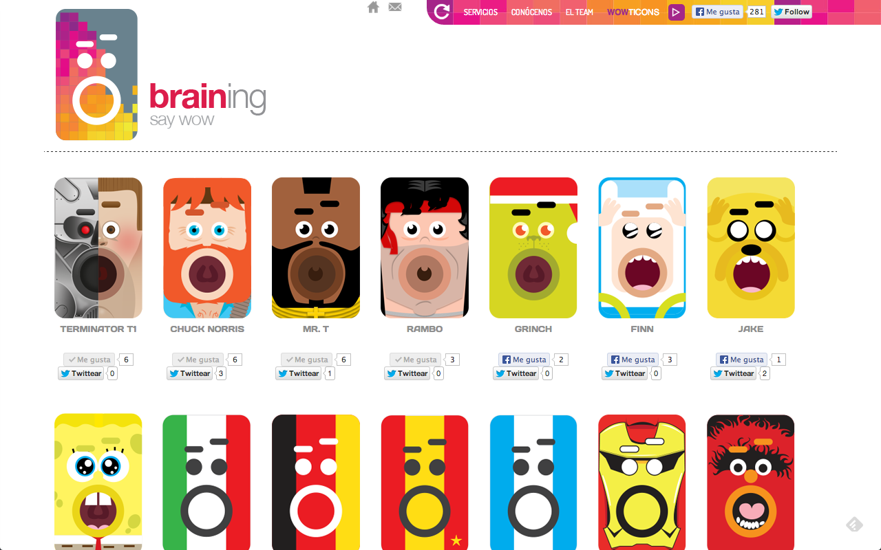Open the WOWTICONS menu item
Viewport: 881px width, 550px height.
(x=633, y=12)
